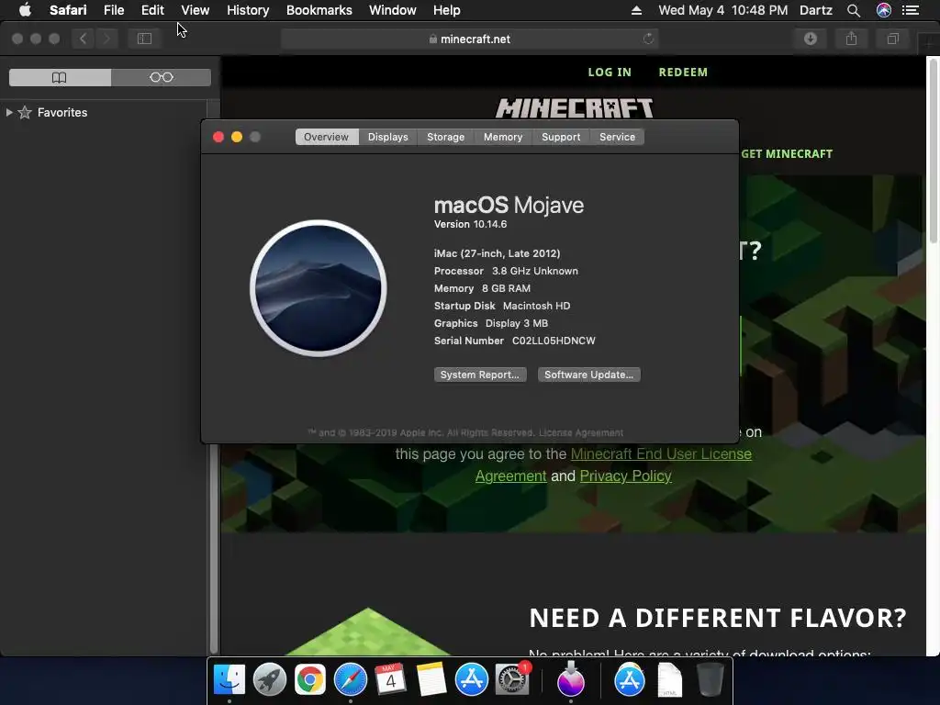The image size is (940, 705).
Task: Click the License Agreement link in About window
Action: pos(581,433)
